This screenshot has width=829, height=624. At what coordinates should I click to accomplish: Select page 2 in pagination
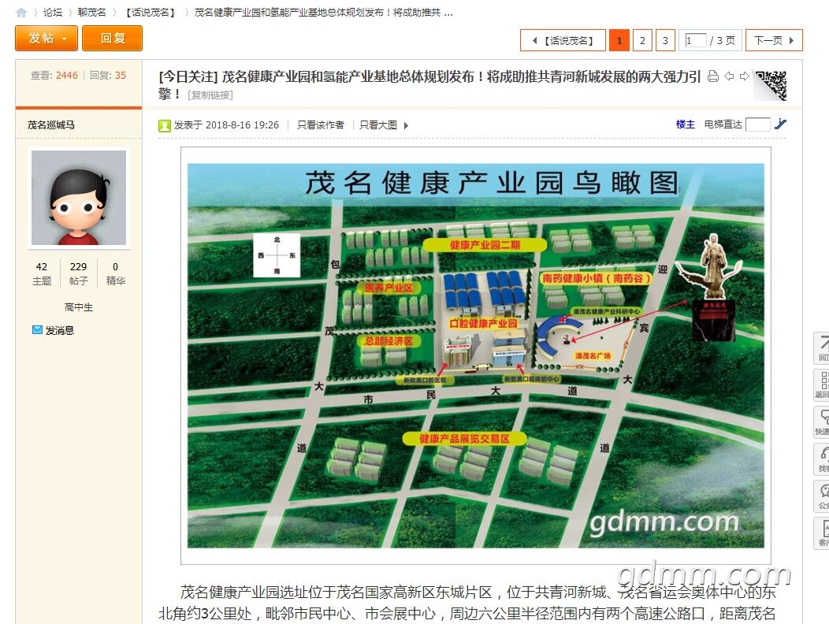pos(642,40)
